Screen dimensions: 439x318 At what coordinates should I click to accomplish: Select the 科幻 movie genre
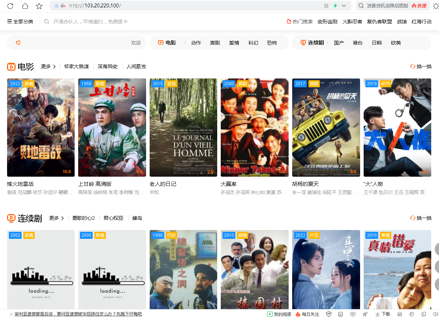[x=253, y=43]
